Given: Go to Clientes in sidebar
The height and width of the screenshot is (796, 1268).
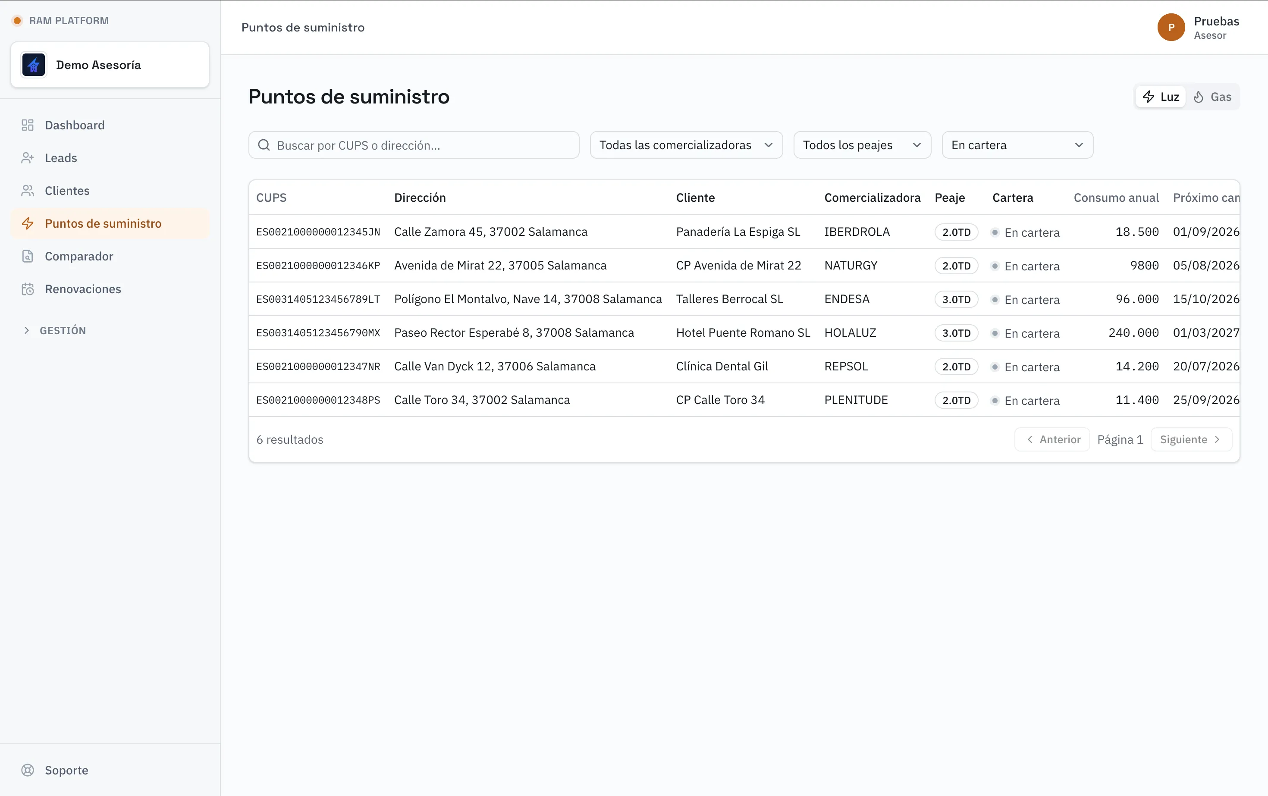Looking at the screenshot, I should (110, 191).
